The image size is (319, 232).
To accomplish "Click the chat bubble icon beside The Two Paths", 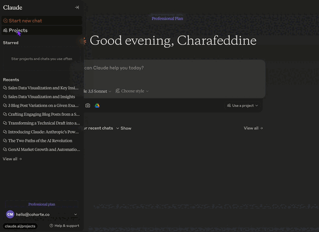I will (x=5, y=140).
